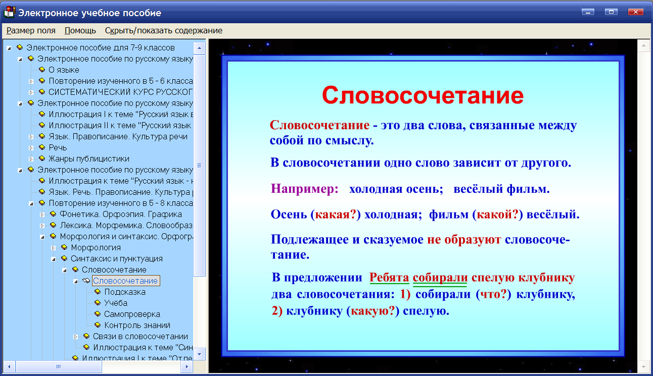The height and width of the screenshot is (376, 653).
Task: Collapse the "Синтаксис и пунктуация" branch
Action: coord(53,258)
